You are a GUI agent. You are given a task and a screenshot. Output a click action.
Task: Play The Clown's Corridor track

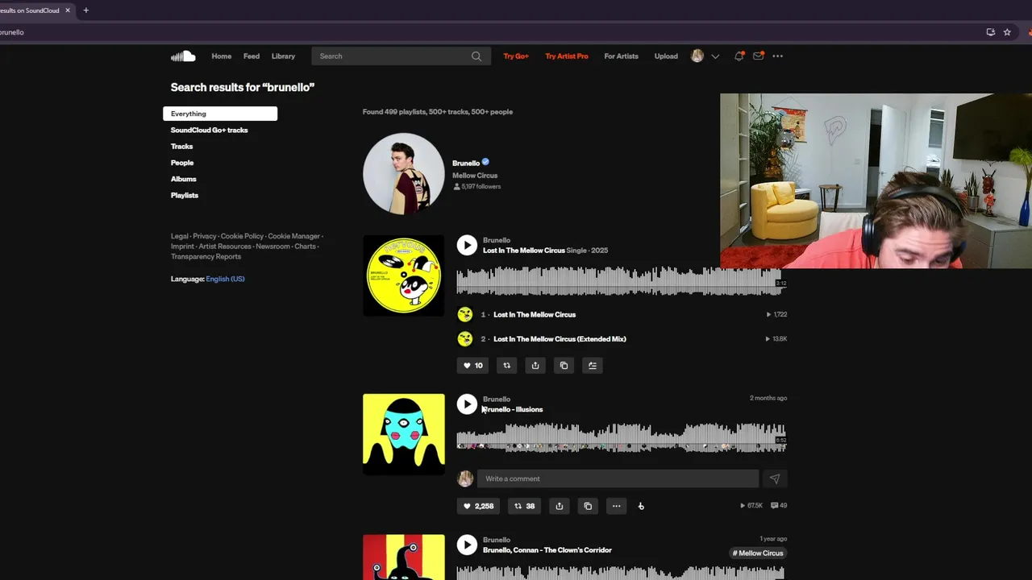pyautogui.click(x=467, y=545)
